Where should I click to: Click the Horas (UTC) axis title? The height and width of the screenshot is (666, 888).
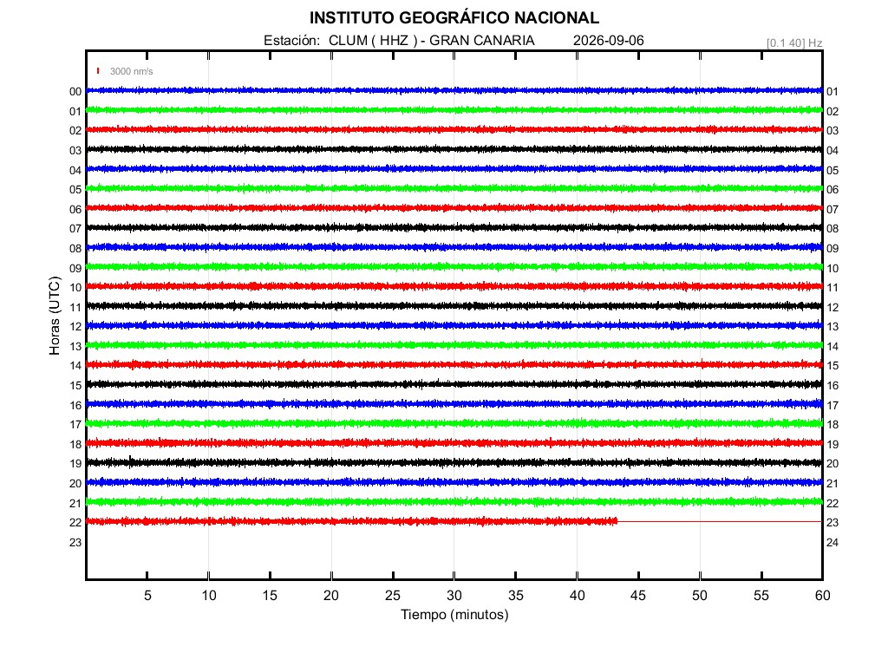click(x=55, y=316)
